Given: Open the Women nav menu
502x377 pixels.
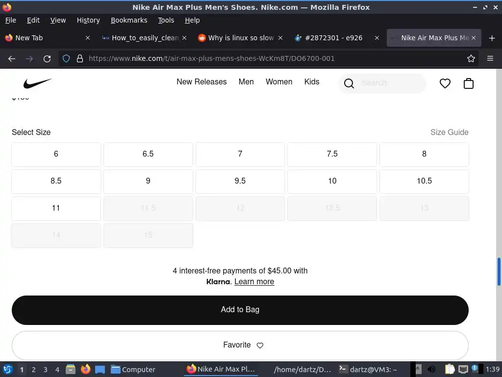Looking at the screenshot, I should tap(279, 82).
